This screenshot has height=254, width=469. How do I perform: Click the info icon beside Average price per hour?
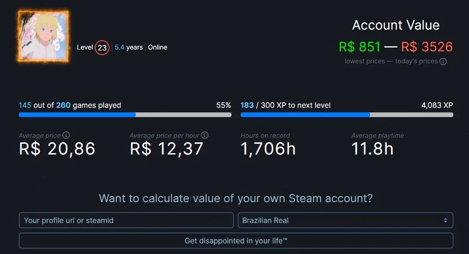coord(205,136)
